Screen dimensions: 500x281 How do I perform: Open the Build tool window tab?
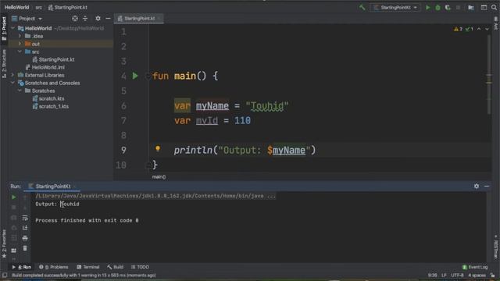115,267
